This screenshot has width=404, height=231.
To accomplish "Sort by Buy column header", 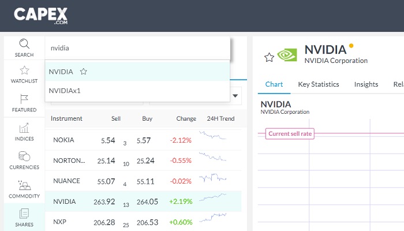I will 147,118.
